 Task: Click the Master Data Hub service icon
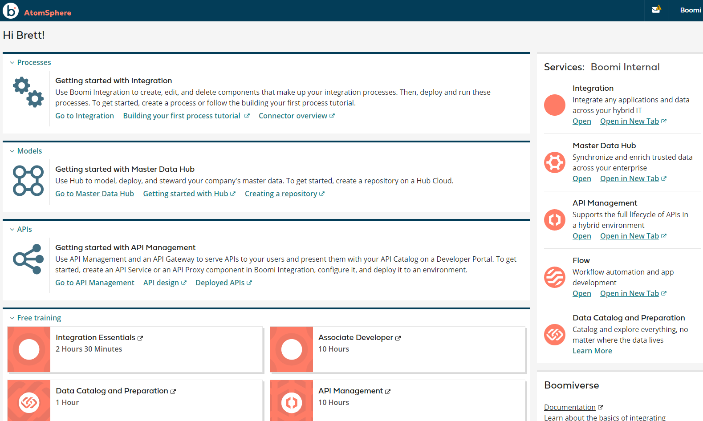555,162
